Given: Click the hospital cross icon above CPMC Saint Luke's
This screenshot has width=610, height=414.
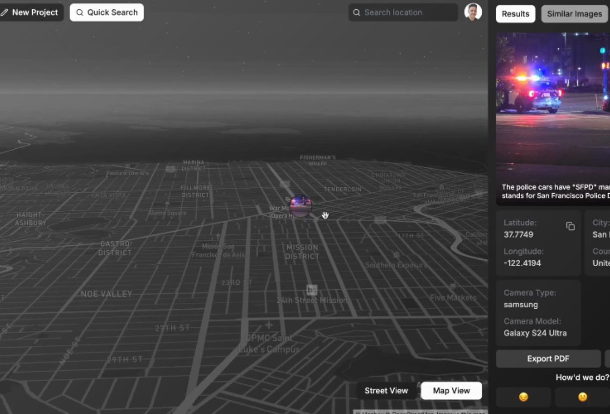Looking at the screenshot, I should (268, 325).
